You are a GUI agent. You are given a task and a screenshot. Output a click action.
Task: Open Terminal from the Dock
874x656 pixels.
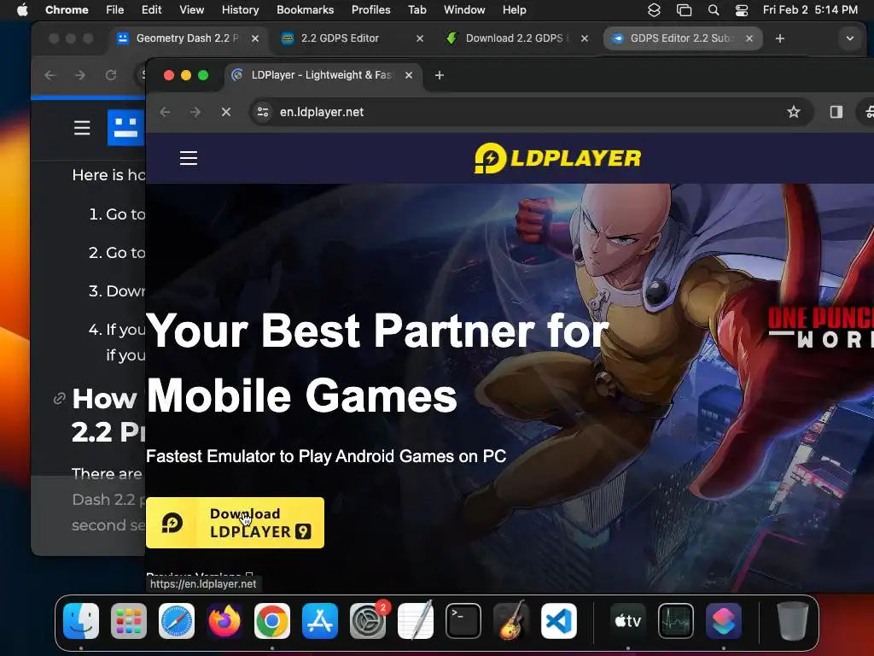[463, 621]
